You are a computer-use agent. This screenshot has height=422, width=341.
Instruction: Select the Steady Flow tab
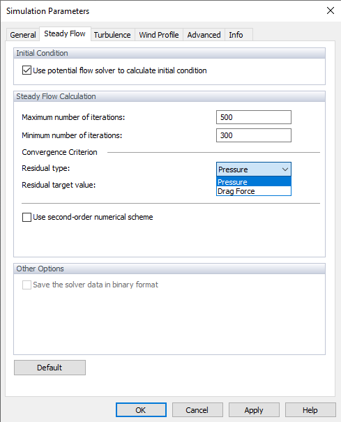tap(65, 33)
